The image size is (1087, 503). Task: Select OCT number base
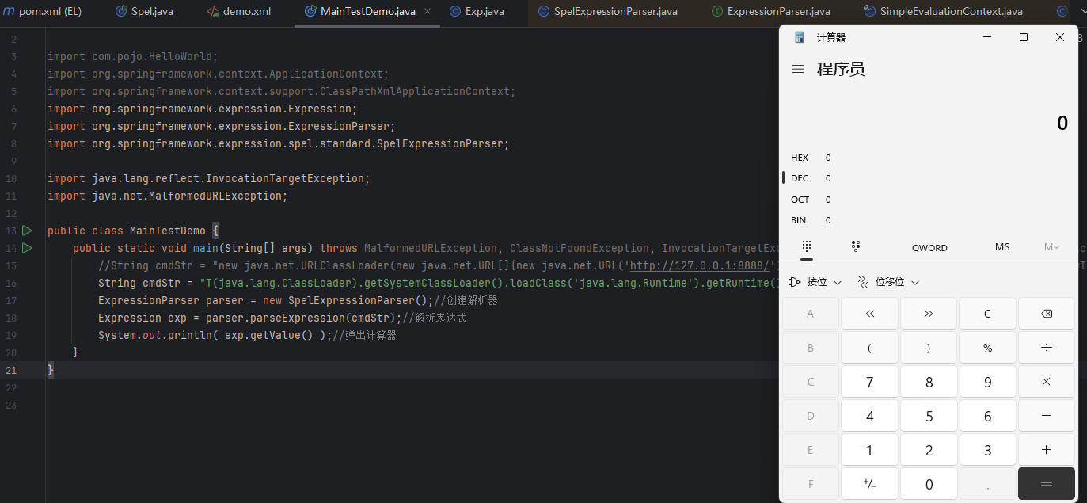(x=800, y=200)
